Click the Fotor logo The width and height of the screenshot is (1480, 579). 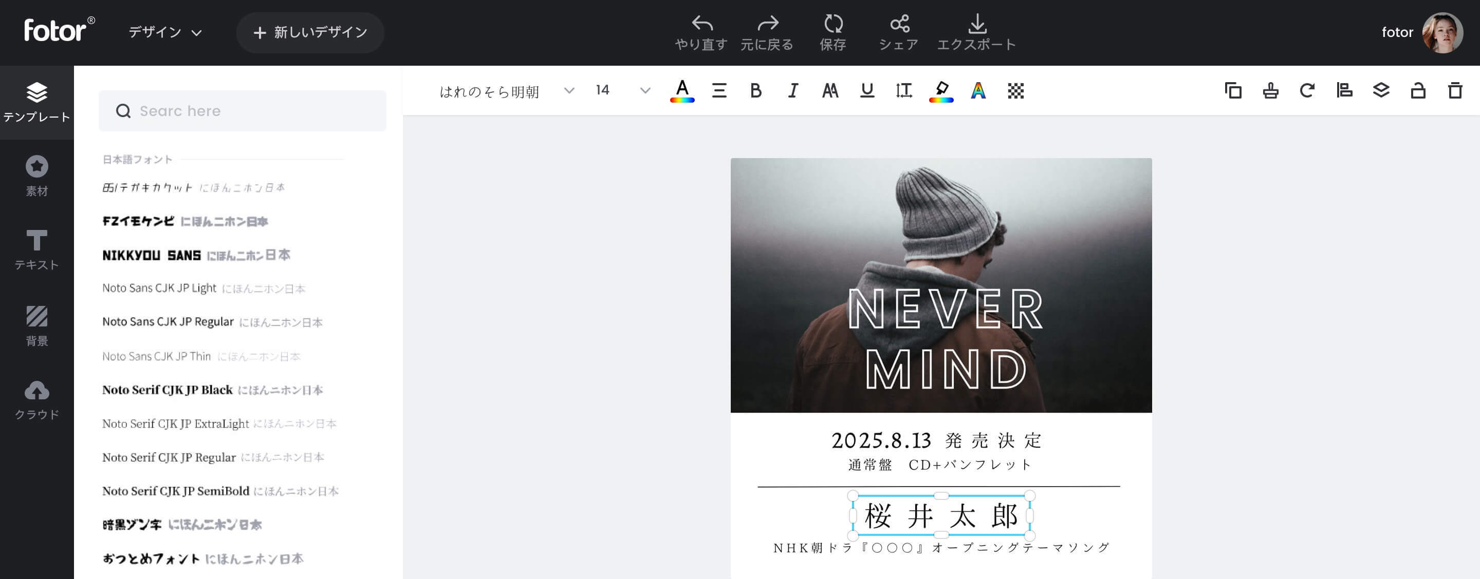[59, 29]
